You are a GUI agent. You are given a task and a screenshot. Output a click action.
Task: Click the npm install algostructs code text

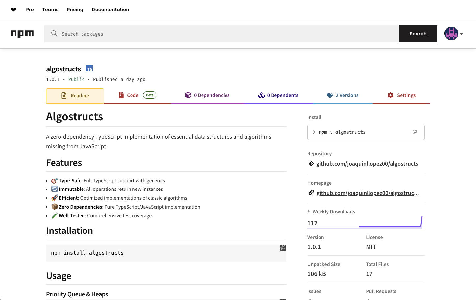point(87,253)
